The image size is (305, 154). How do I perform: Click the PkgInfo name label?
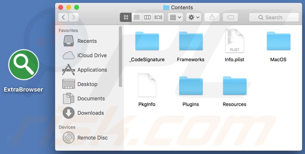[x=147, y=104]
